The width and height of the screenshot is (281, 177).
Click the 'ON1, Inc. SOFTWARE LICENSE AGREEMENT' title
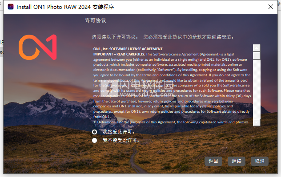(128, 49)
